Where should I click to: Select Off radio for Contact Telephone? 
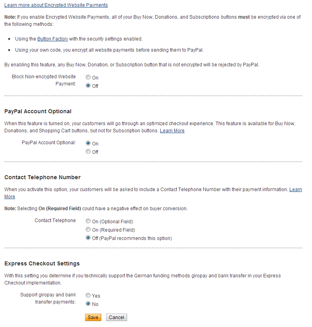click(88, 238)
